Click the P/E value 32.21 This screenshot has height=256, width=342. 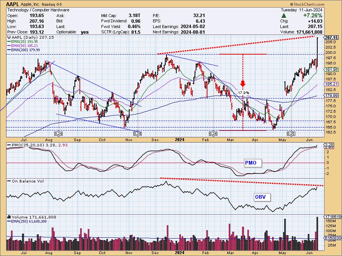pyautogui.click(x=199, y=16)
